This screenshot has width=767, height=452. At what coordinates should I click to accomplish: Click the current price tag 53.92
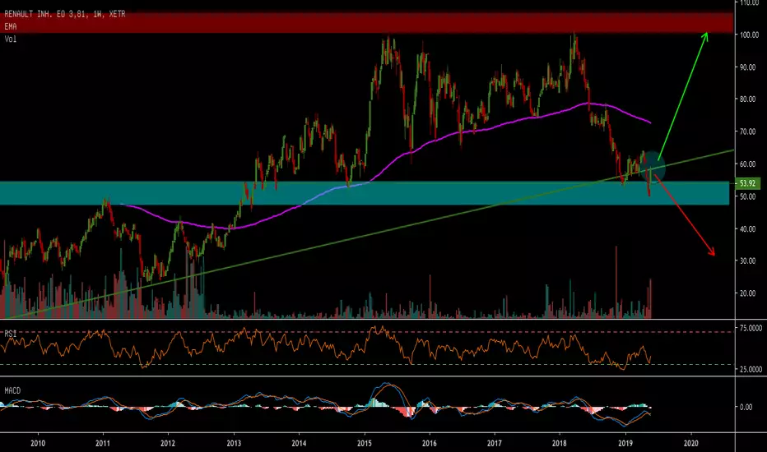(747, 184)
